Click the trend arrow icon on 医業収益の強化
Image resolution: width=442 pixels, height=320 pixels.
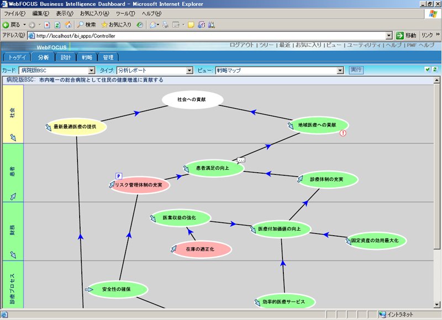tap(153, 218)
